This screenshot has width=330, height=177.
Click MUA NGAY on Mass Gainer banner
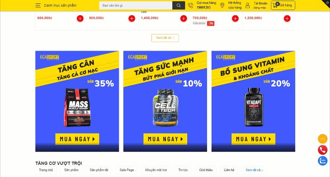pyautogui.click(x=77, y=139)
